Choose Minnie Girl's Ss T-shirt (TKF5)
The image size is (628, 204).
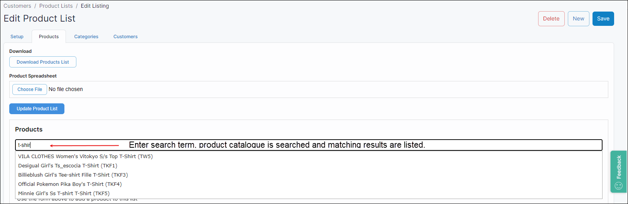(x=64, y=194)
